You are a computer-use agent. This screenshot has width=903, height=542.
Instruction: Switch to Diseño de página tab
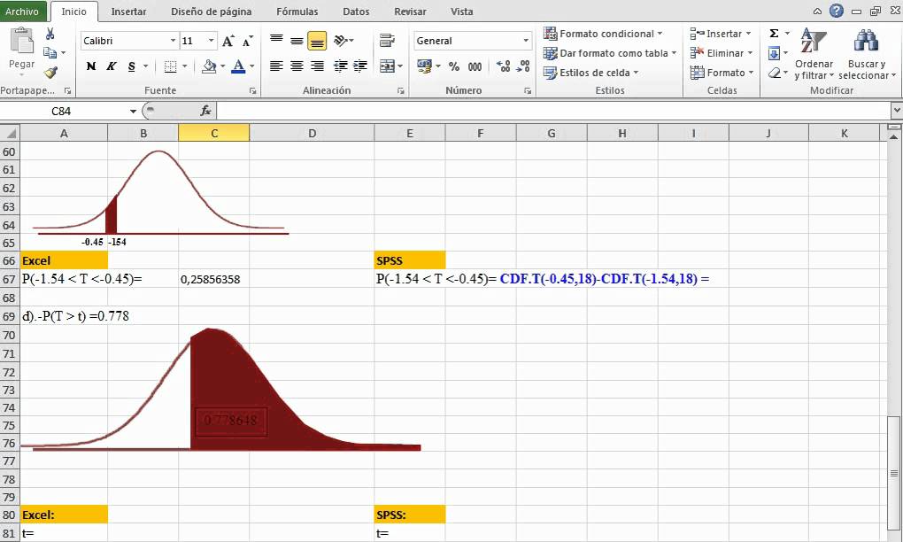pos(212,12)
